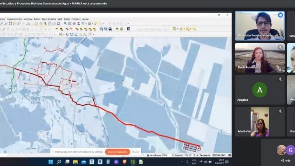Click the Procesos menu item
The image size is (295, 166).
pyautogui.click(x=76, y=19)
